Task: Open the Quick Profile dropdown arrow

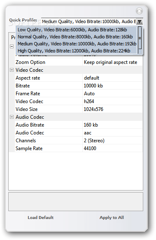Action: click(x=140, y=21)
